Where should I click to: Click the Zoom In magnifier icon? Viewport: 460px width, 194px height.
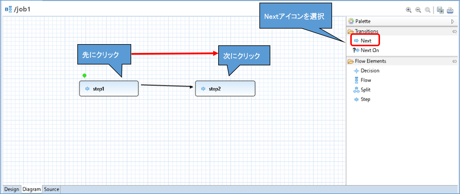[408, 10]
